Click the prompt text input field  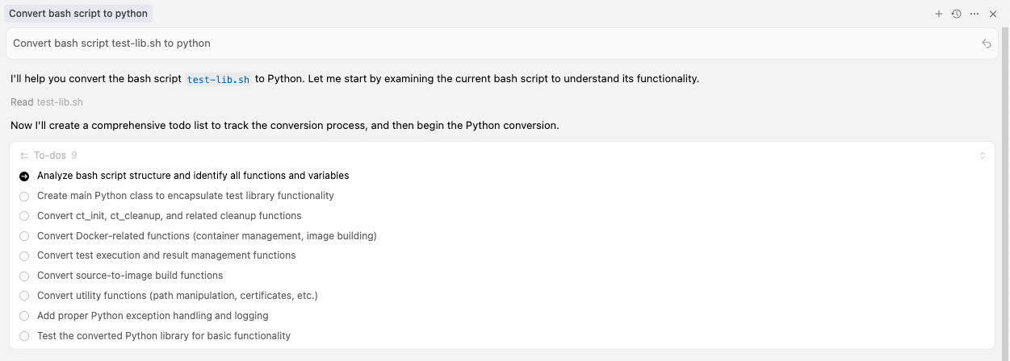pyautogui.click(x=484, y=44)
